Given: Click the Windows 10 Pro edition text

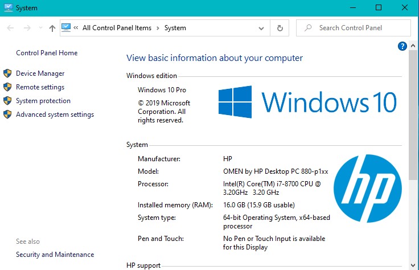Looking at the screenshot, I should [x=162, y=90].
